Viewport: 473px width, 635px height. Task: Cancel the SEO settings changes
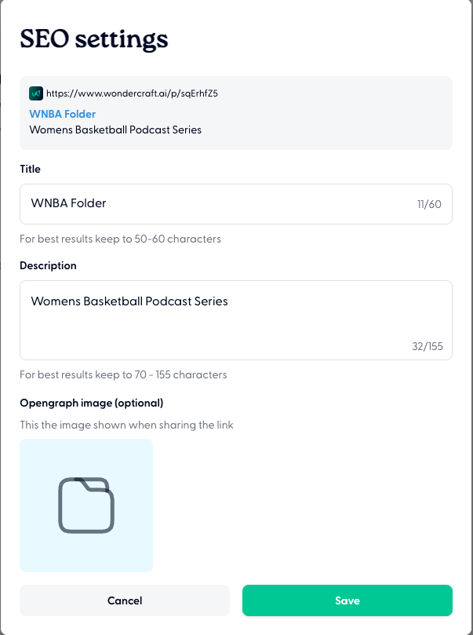coord(124,600)
